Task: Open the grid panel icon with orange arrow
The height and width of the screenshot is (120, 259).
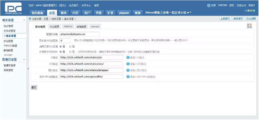Action: 249,26
